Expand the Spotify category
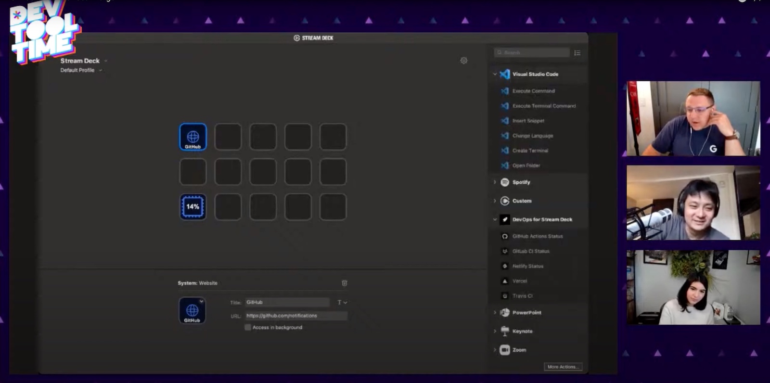This screenshot has width=770, height=383. (495, 182)
